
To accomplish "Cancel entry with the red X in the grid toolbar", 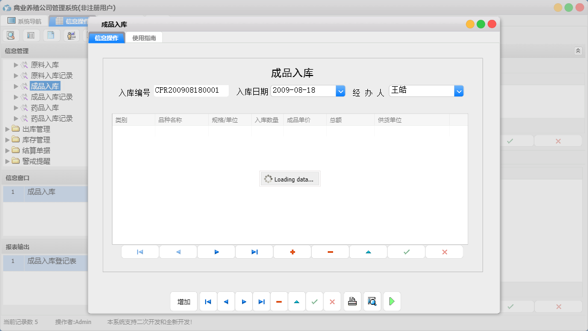I will 444,252.
